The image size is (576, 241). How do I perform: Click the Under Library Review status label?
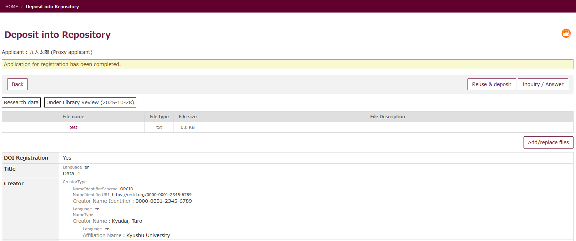(x=90, y=102)
